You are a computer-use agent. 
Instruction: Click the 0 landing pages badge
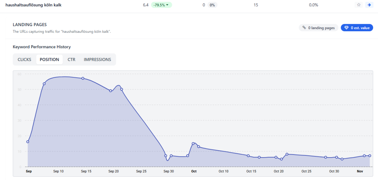318,28
